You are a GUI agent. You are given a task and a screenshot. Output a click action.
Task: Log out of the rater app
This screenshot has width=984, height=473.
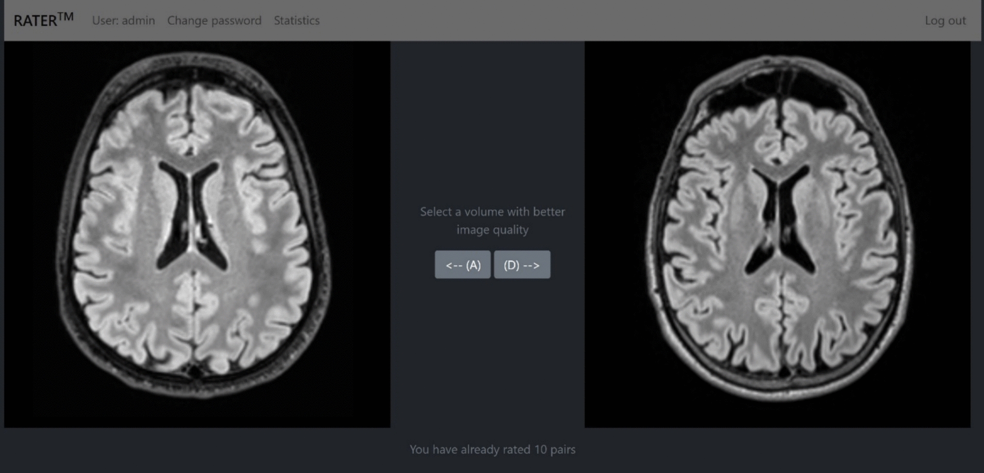945,20
